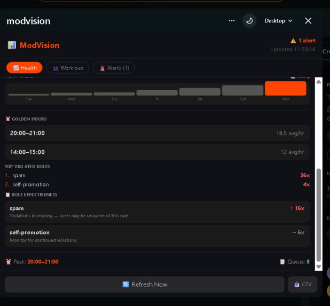Click the 12 avg/hr value

coord(292,152)
